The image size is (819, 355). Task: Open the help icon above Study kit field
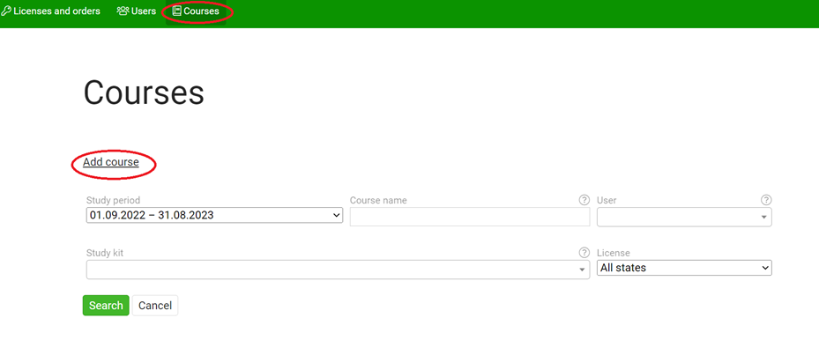tap(584, 253)
